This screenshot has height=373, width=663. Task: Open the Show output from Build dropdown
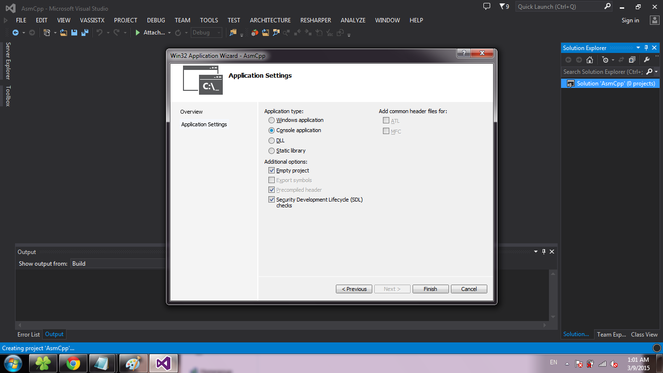pyautogui.click(x=118, y=264)
